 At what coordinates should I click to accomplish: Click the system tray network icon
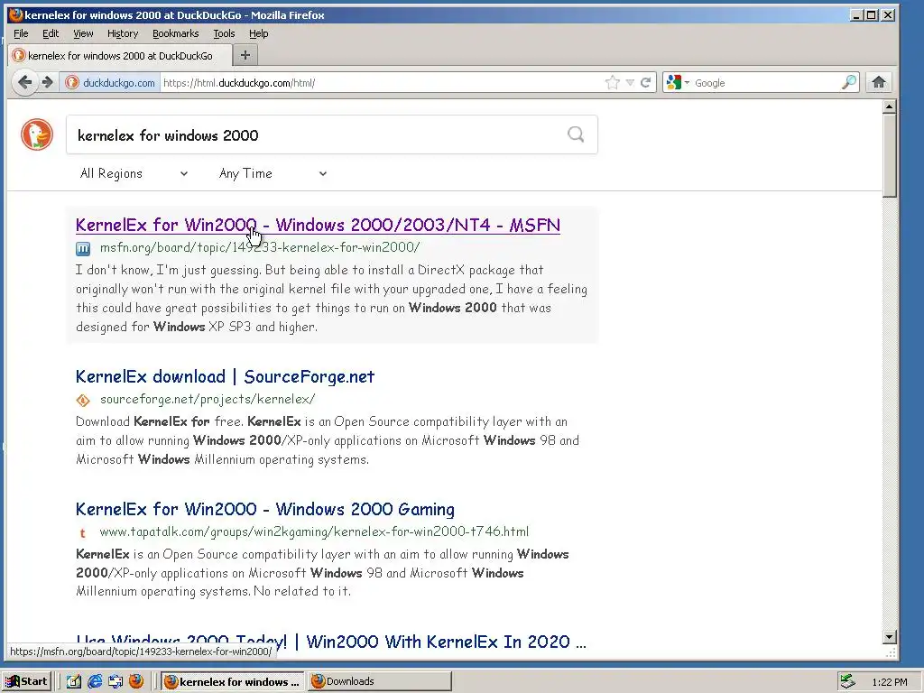[x=847, y=681]
